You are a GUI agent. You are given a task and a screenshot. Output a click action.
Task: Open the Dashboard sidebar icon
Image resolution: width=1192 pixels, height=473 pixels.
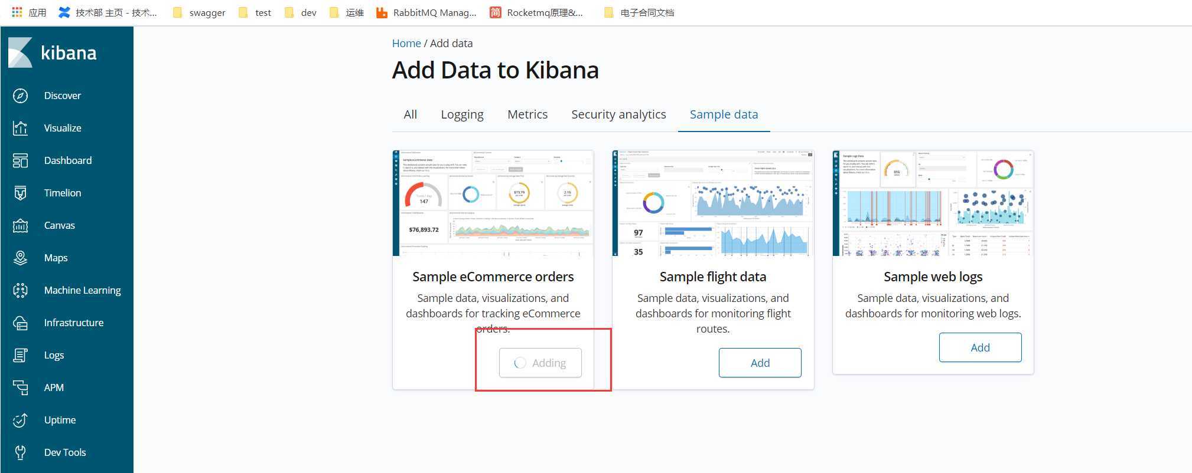[21, 160]
